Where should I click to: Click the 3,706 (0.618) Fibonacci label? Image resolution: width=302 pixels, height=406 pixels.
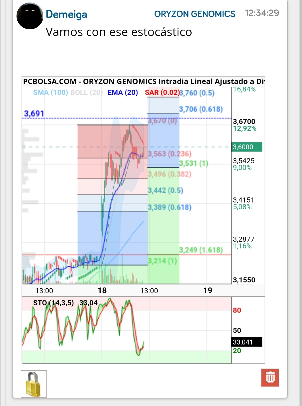[201, 109]
